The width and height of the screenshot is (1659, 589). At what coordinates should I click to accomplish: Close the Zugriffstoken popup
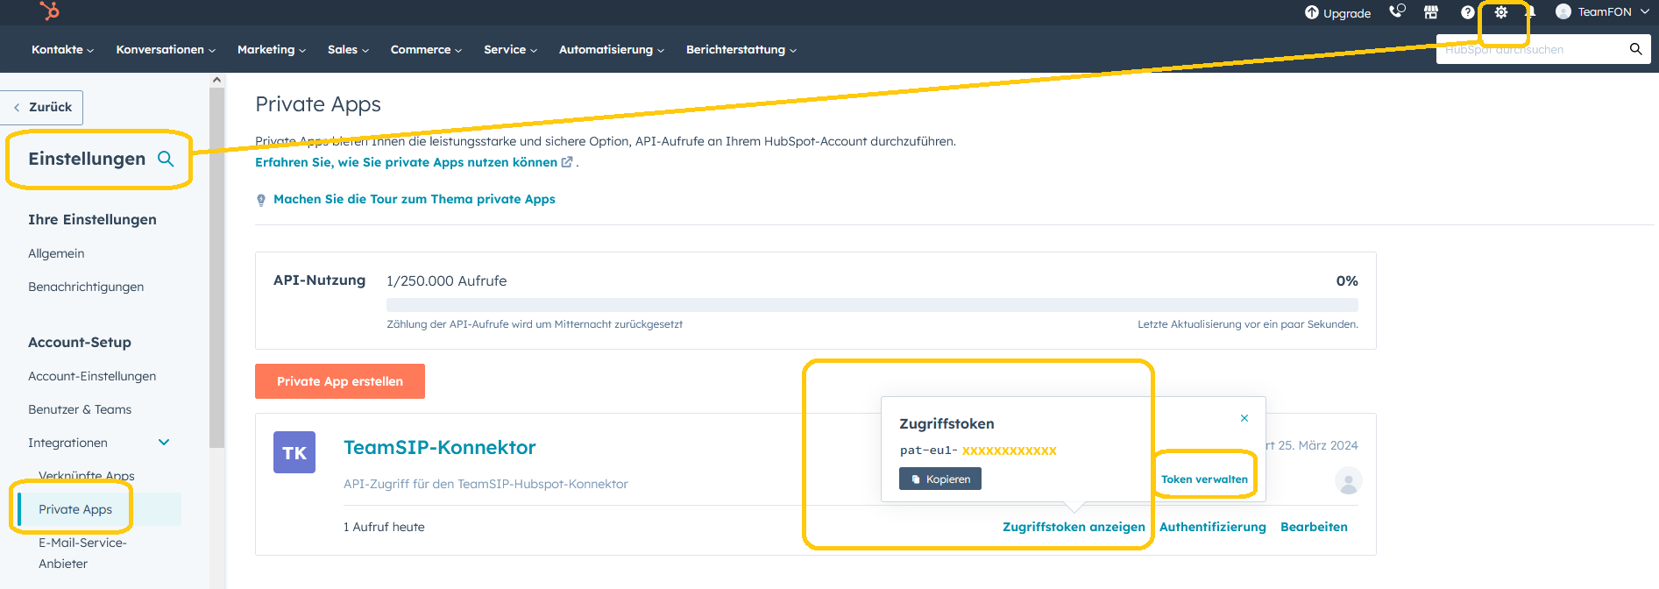point(1244,418)
